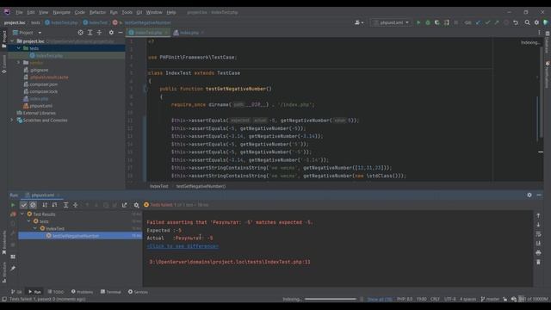This screenshot has height=310, width=551.
Task: Click the memory indicator in status bar
Action: (x=533, y=299)
